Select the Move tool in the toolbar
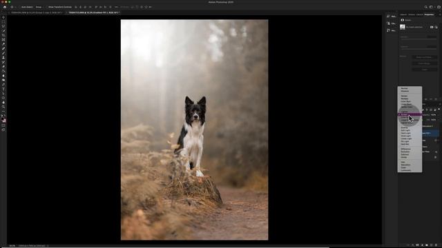The image size is (442, 248). [x=3, y=17]
